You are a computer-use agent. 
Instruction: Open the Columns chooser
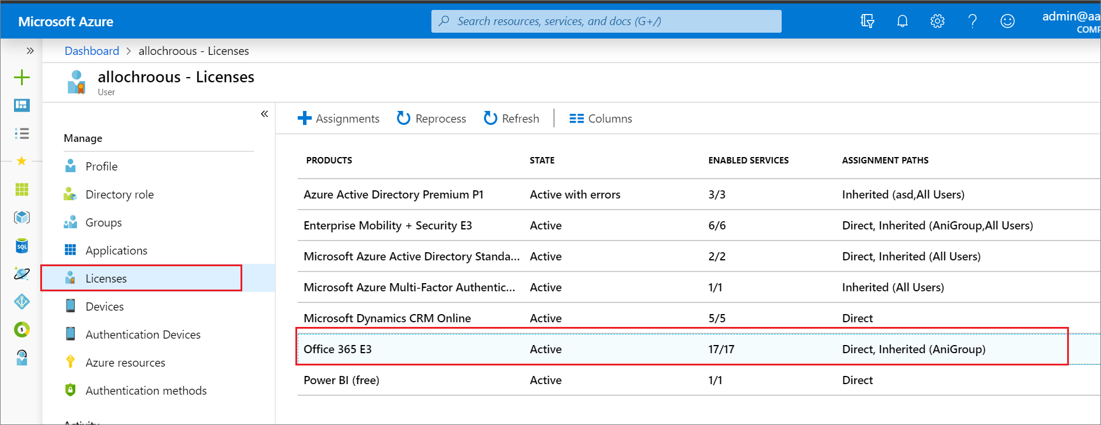coord(601,119)
